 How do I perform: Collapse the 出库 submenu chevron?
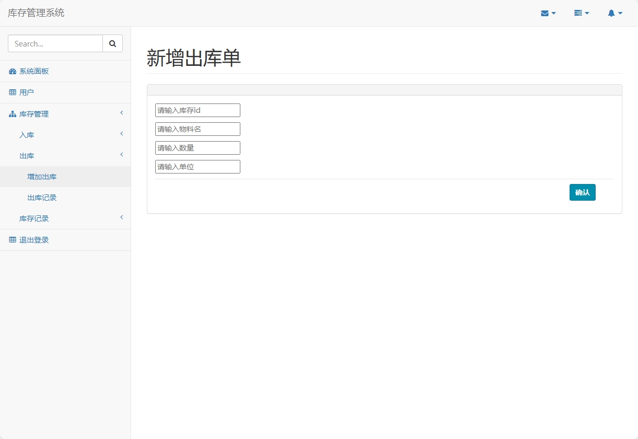click(121, 155)
